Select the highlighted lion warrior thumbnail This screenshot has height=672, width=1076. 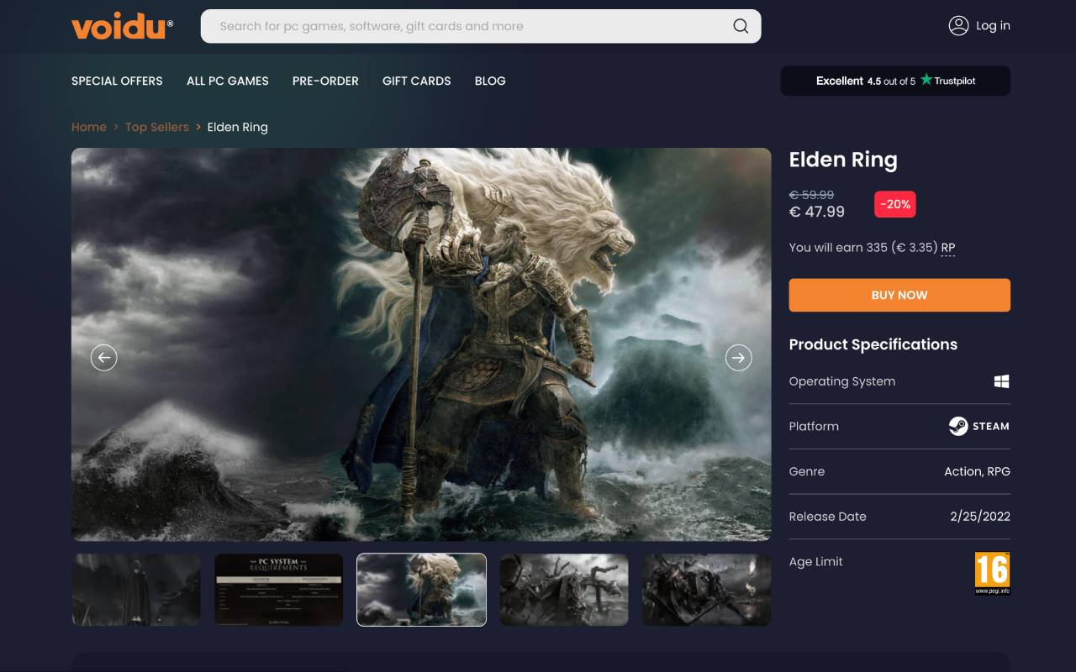coord(422,590)
